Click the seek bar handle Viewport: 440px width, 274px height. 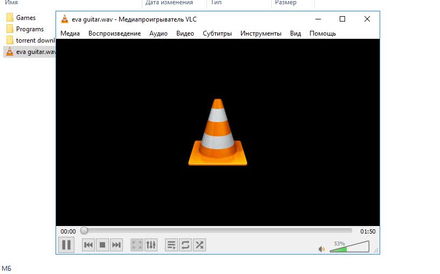click(84, 231)
